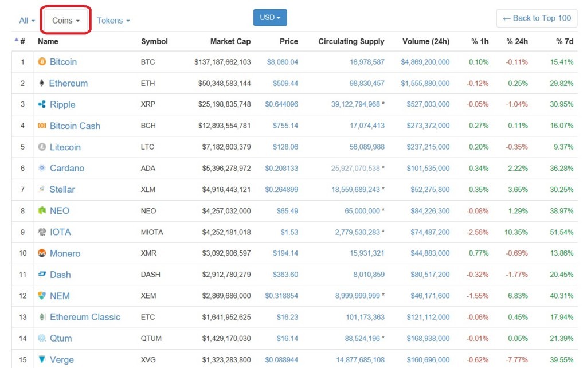Viewport: 587px width, 368px height.
Task: Click the Dash logo icon
Action: (x=42, y=275)
